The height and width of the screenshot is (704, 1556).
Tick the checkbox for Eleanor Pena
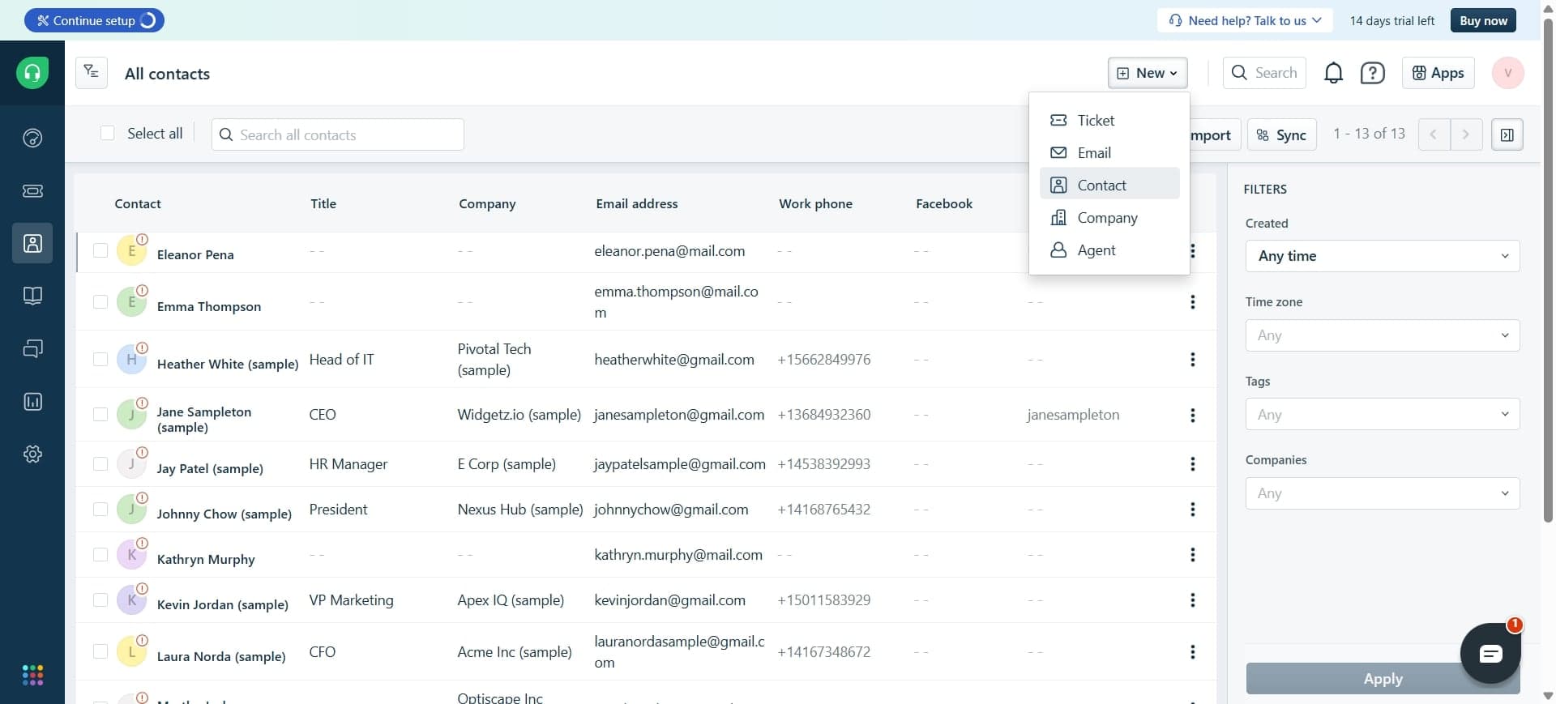[x=100, y=251]
